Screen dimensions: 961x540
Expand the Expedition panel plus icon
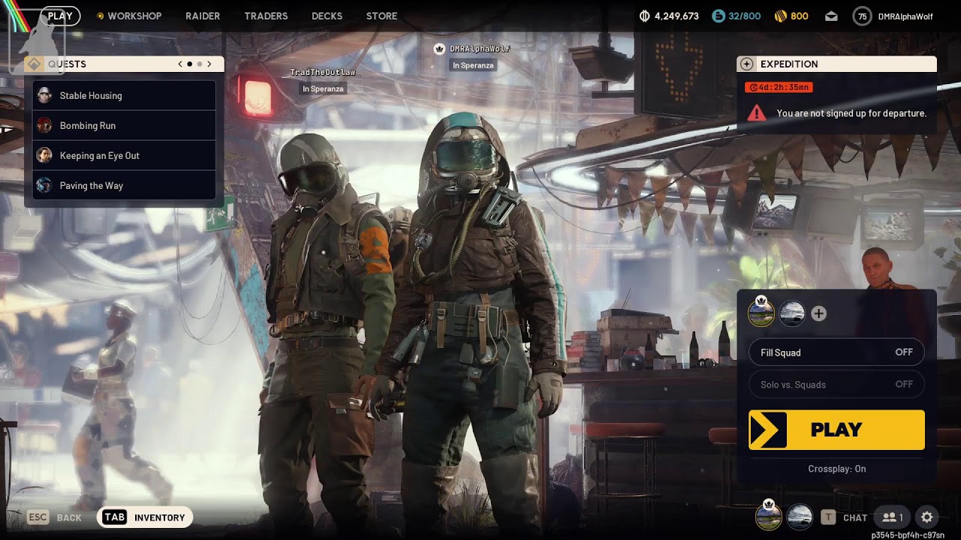pos(746,64)
